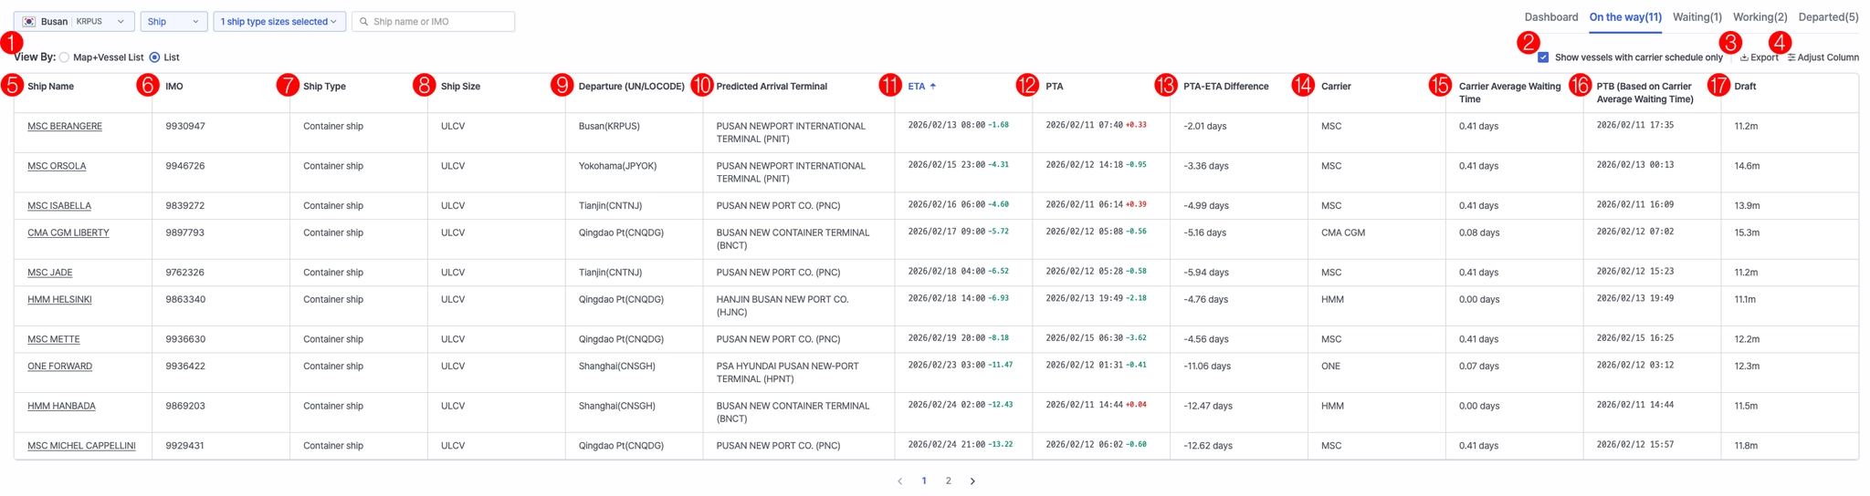This screenshot has height=496, width=1870.
Task: Click IMO number 9897793
Action: [185, 232]
